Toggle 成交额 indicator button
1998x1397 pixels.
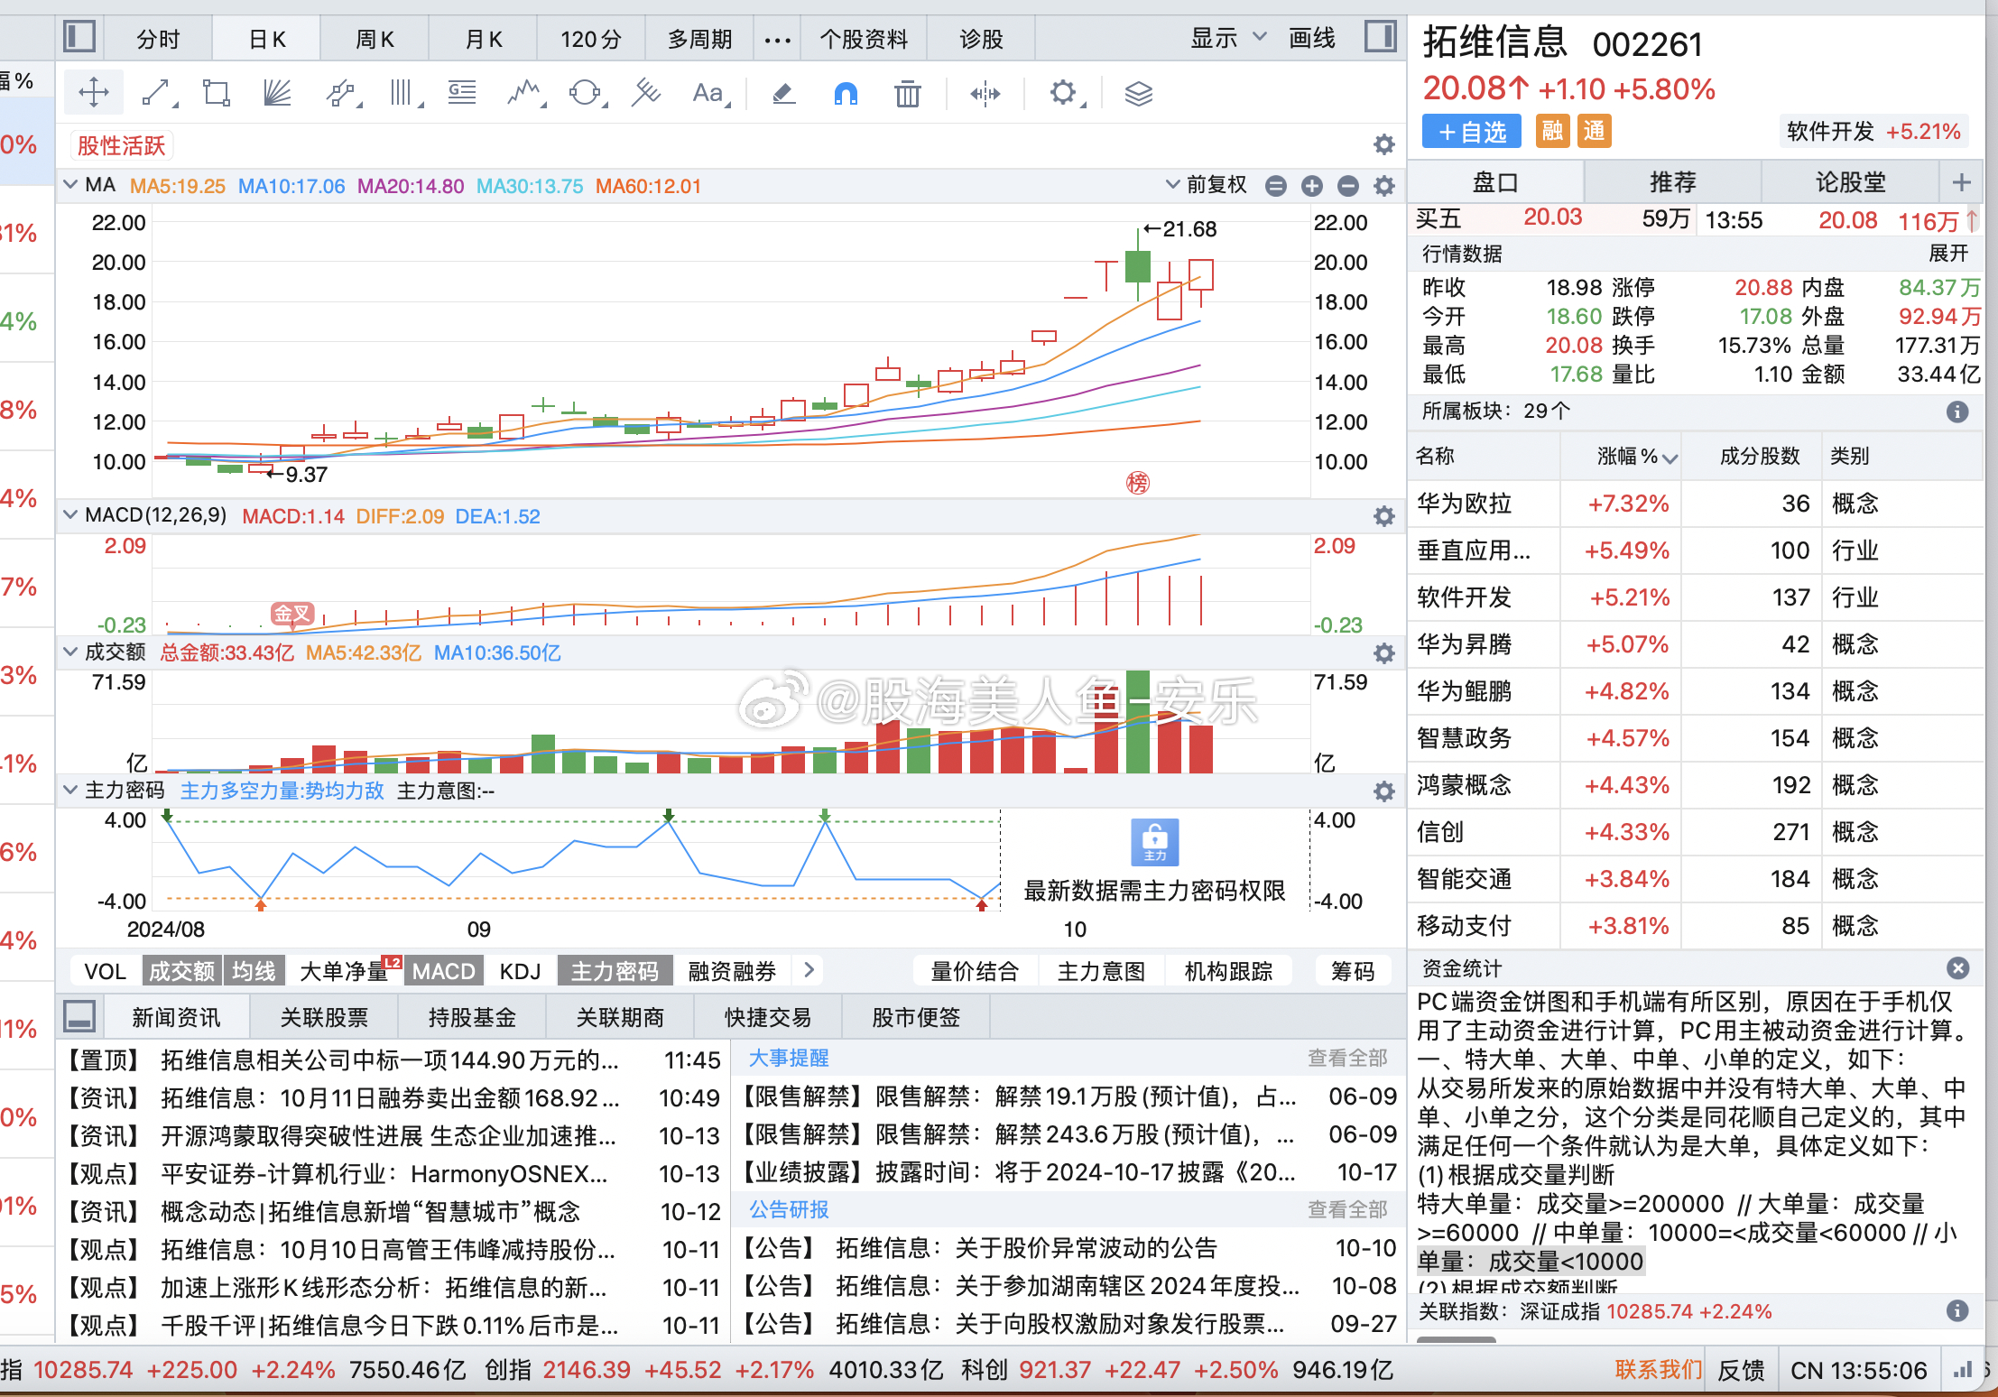click(182, 971)
